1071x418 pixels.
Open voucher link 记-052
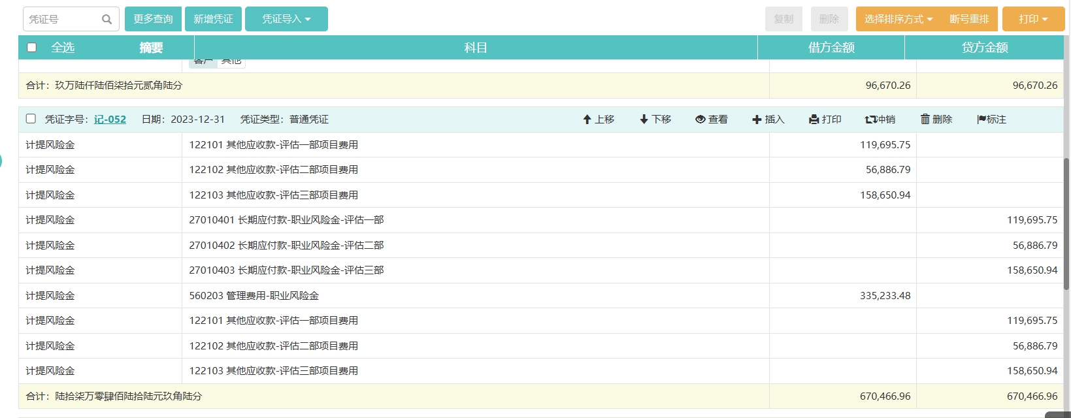[x=110, y=120]
